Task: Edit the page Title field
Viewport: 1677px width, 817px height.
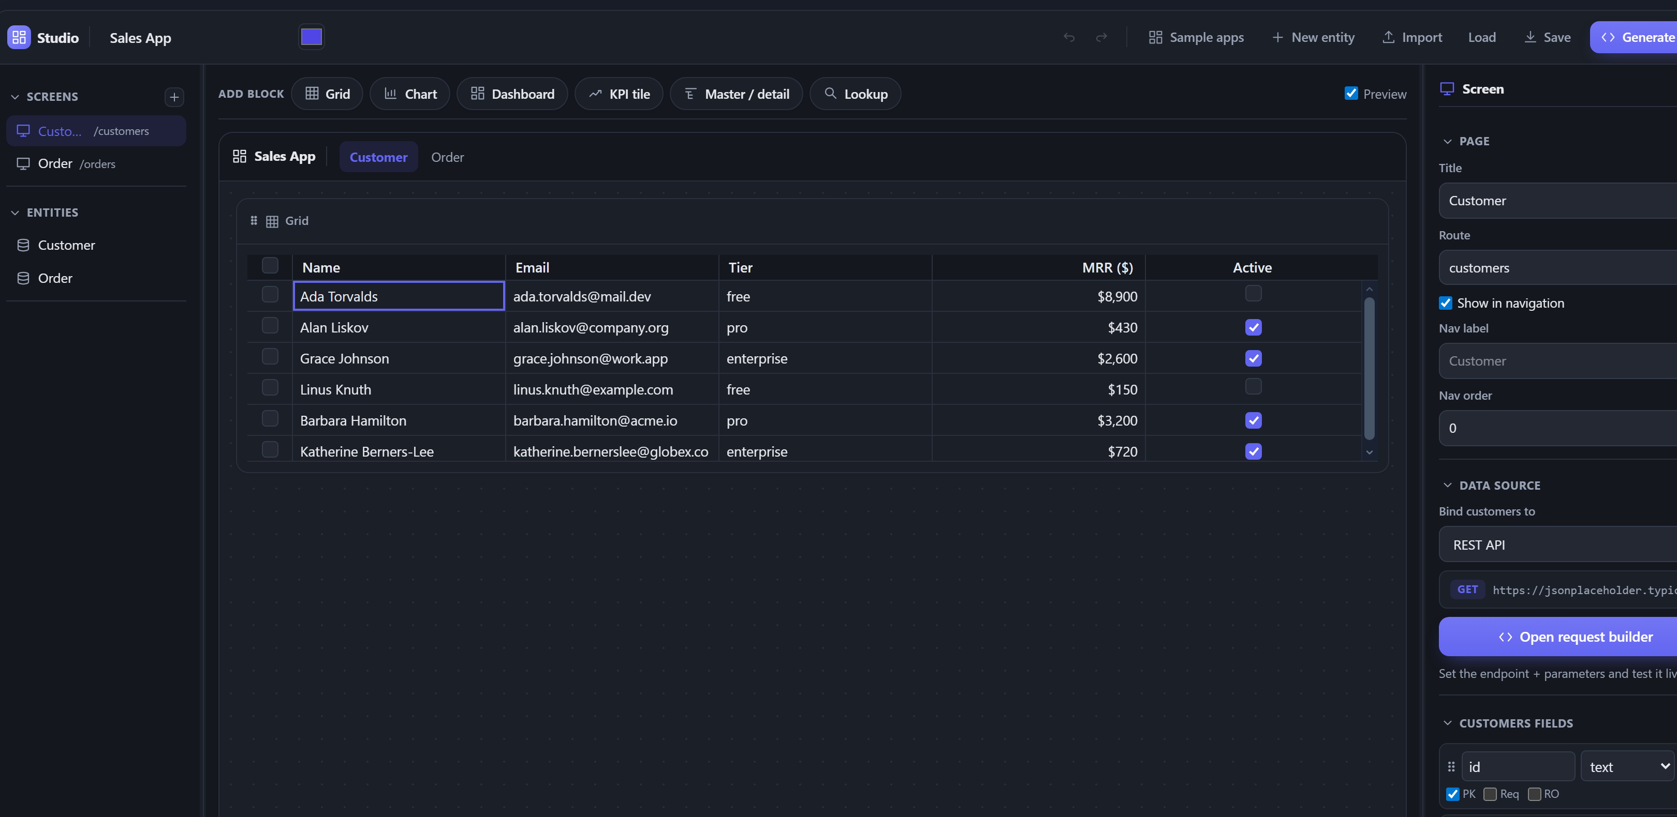Action: click(x=1558, y=200)
